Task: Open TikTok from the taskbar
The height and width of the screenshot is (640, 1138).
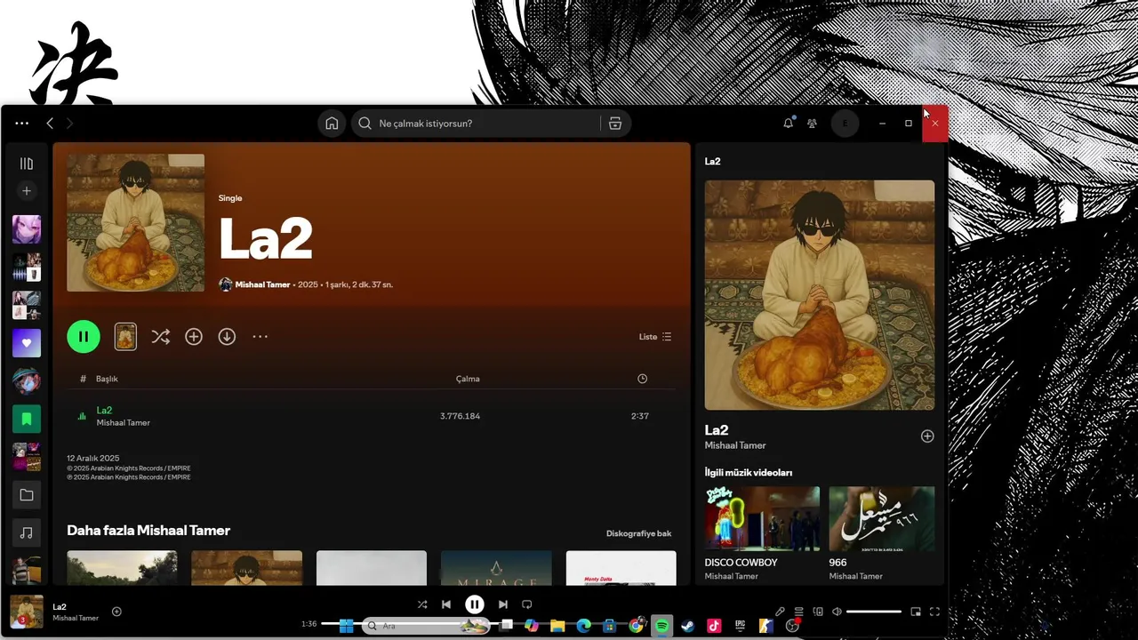Action: pyautogui.click(x=714, y=626)
